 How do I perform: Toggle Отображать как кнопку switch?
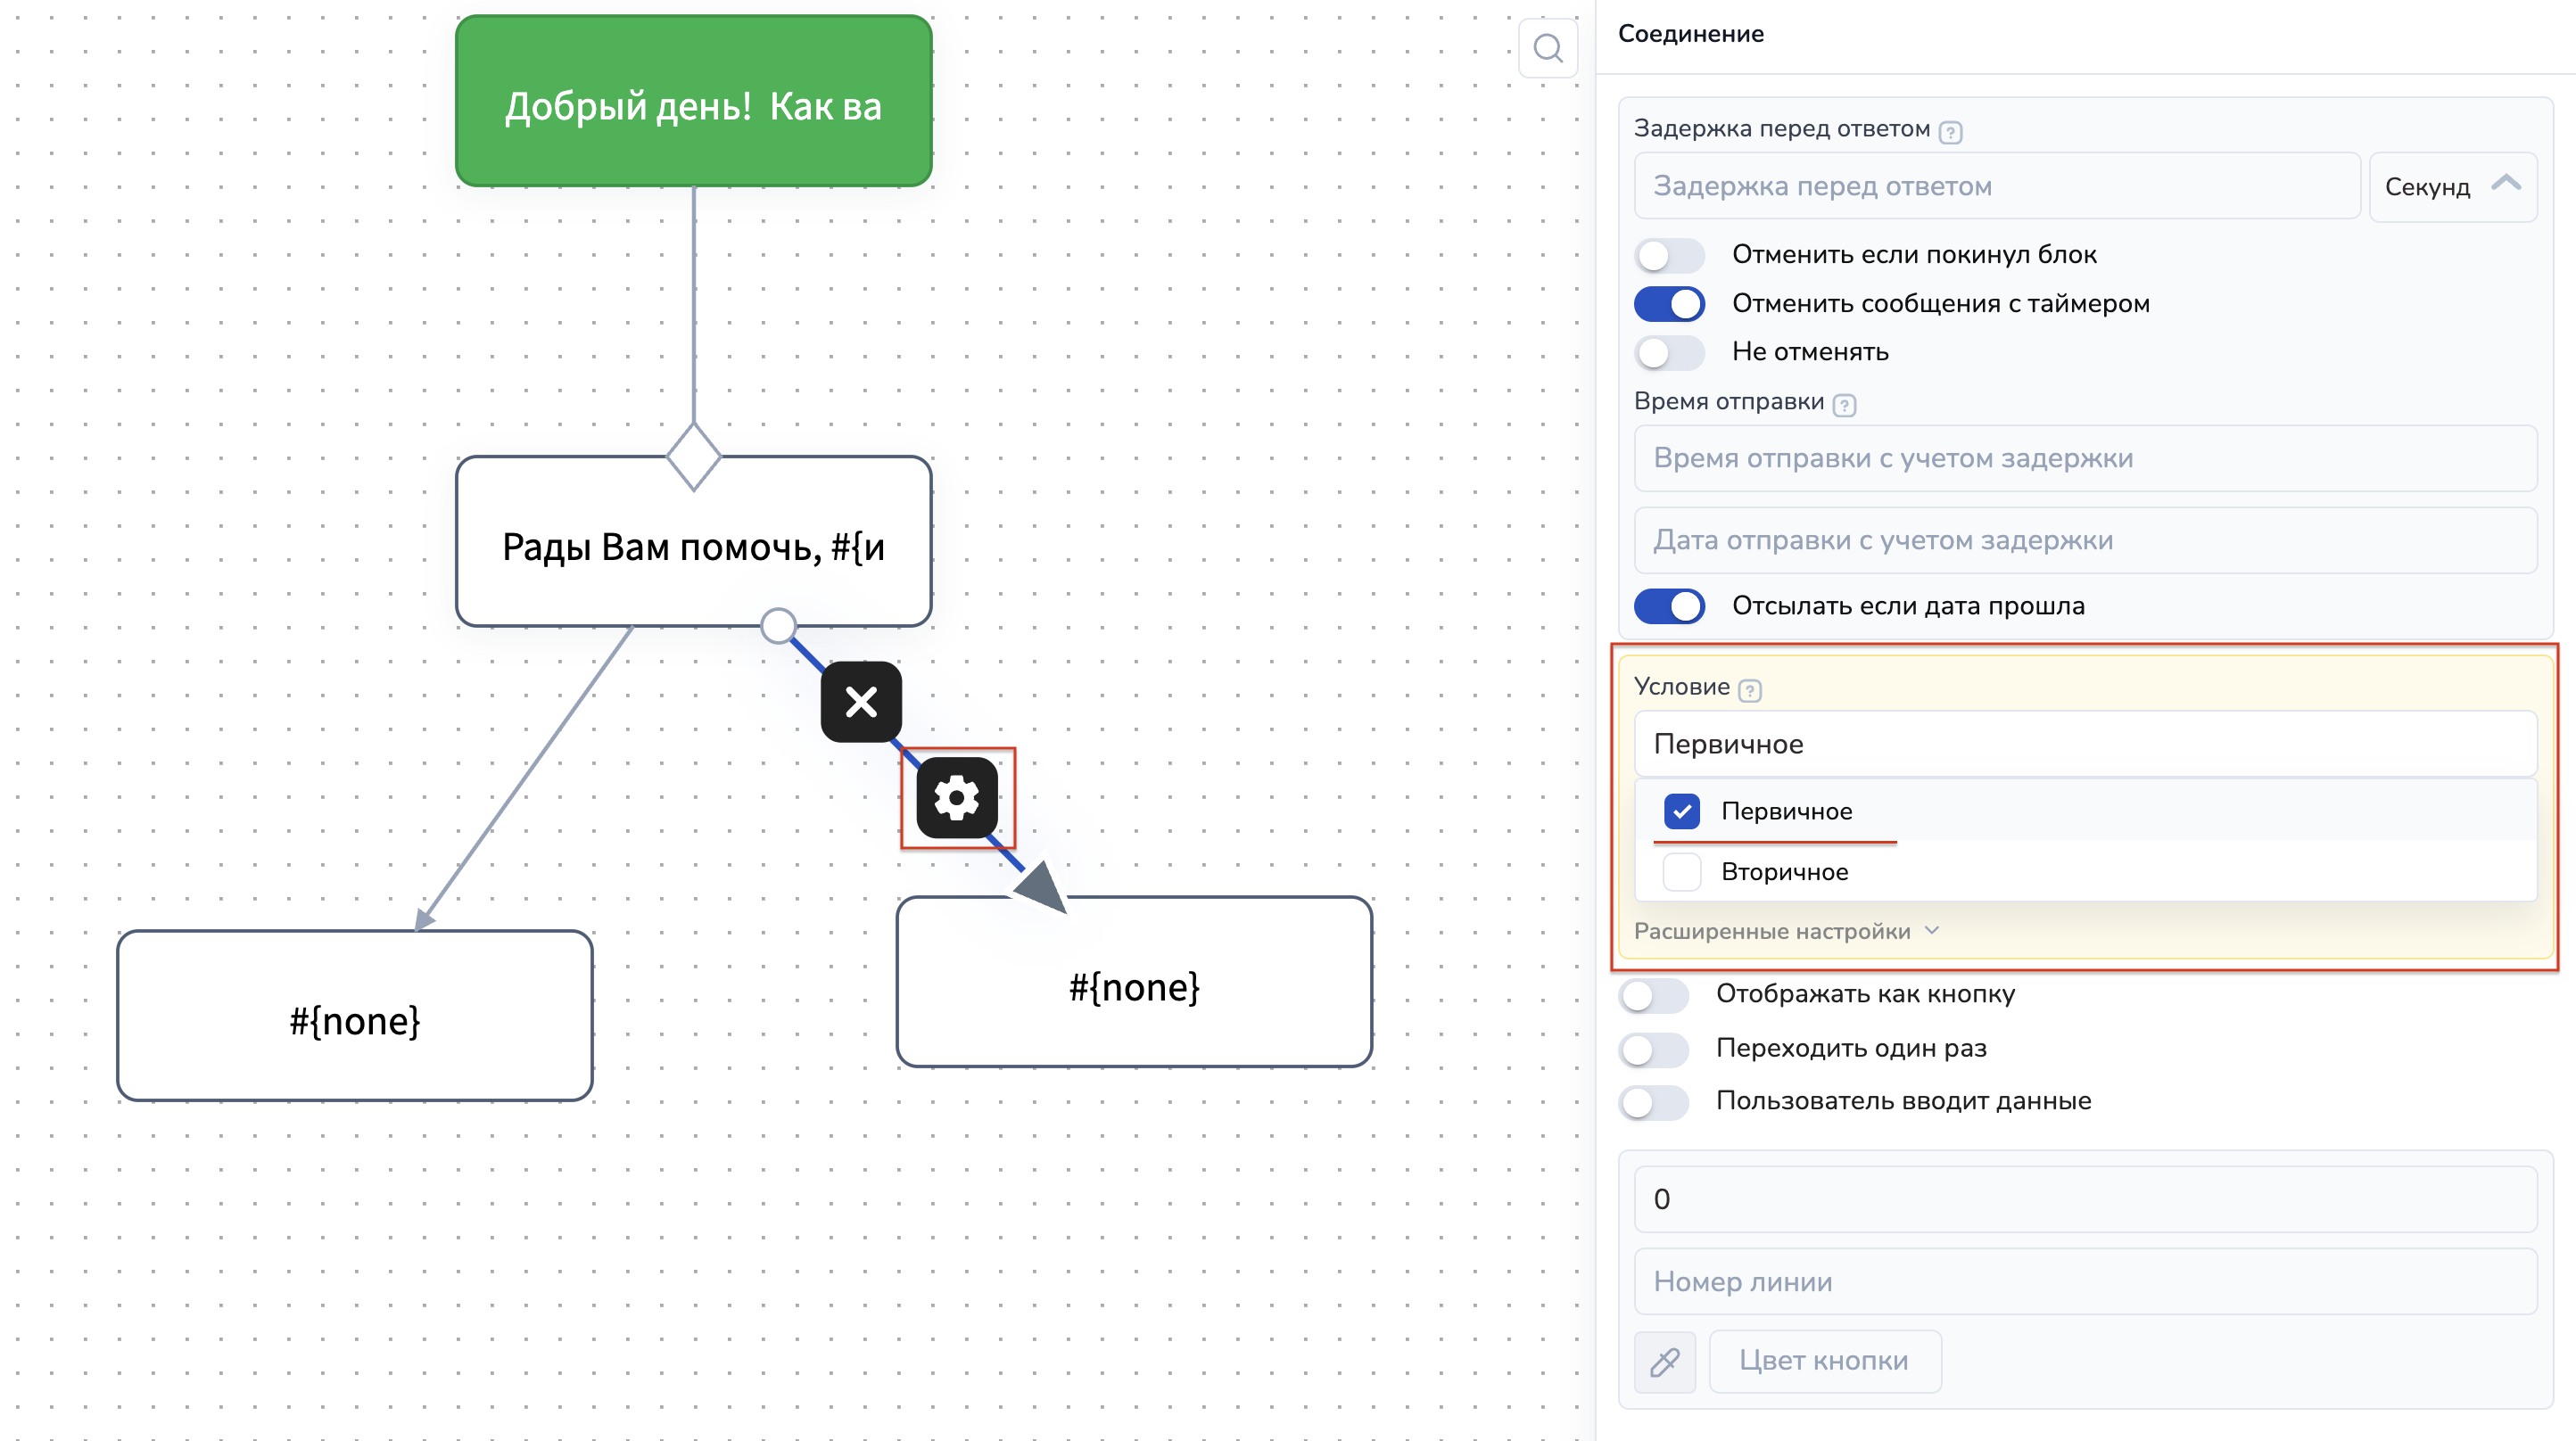coord(1652,995)
